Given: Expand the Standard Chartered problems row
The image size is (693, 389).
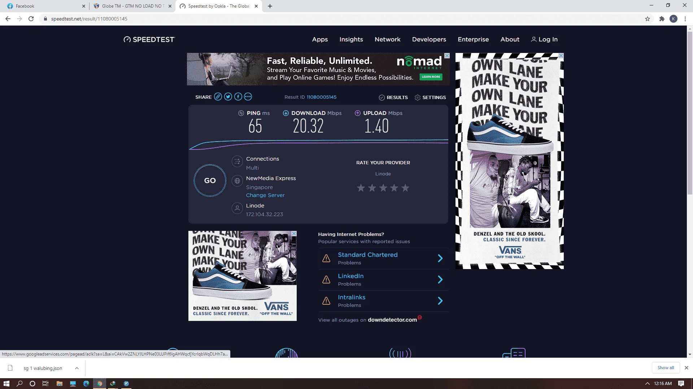Looking at the screenshot, I should click(x=383, y=258).
